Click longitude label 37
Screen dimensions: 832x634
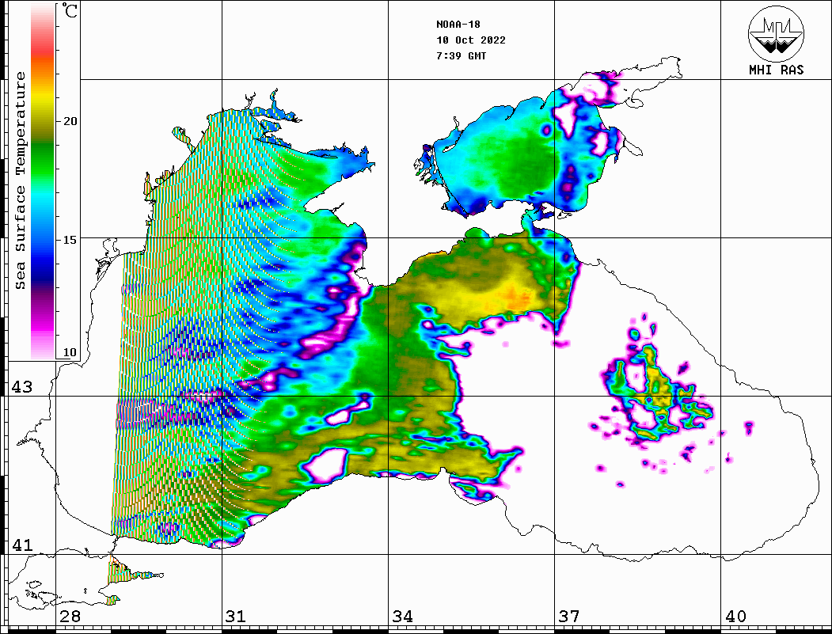569,617
